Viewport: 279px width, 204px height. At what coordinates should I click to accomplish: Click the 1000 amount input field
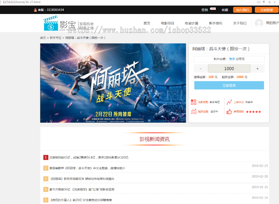coord(229,68)
